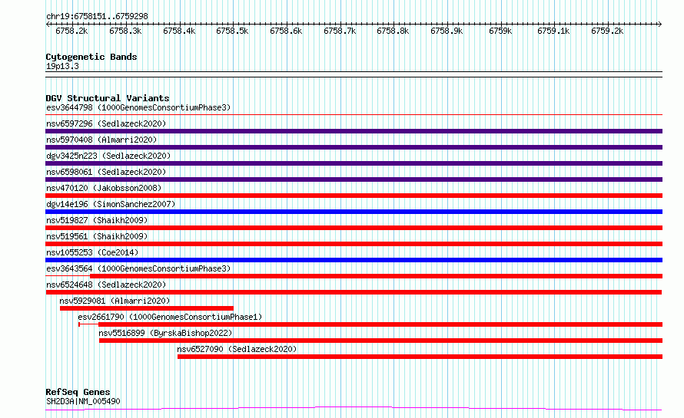Open variant nsv6527090 (Sedlazeck2020) label

[237, 349]
